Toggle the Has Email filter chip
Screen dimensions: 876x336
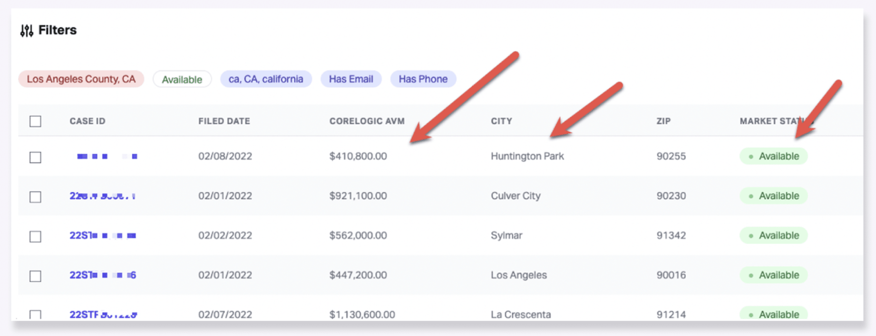350,79
